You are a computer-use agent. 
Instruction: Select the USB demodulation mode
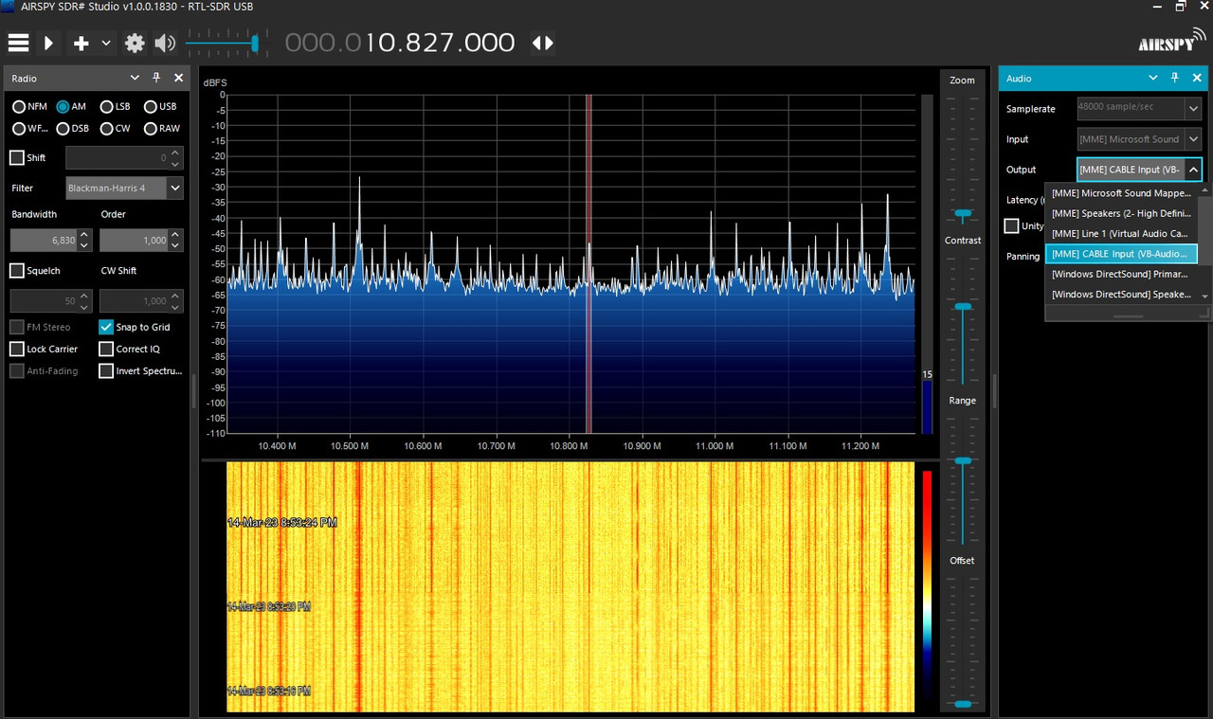pyautogui.click(x=160, y=106)
